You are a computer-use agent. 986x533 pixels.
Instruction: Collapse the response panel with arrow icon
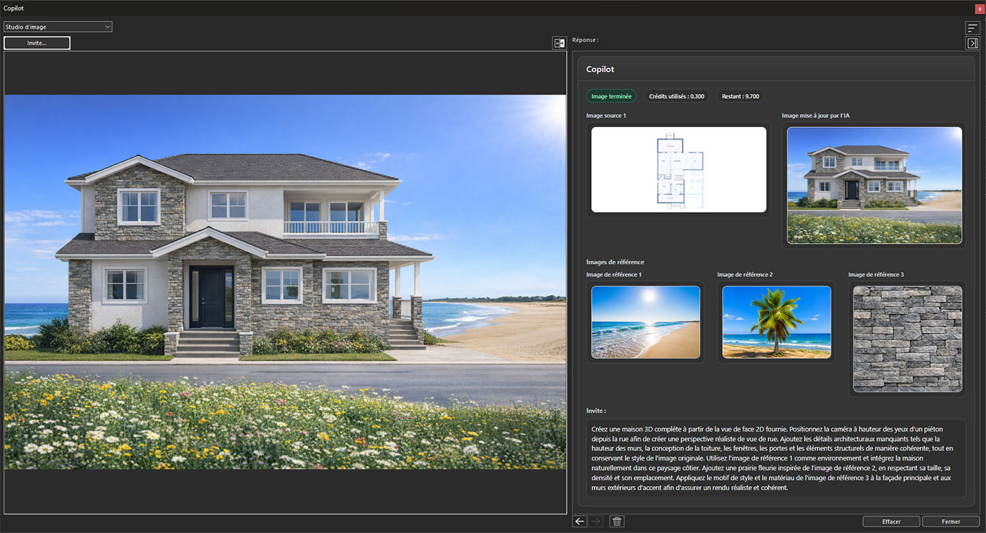tap(972, 43)
